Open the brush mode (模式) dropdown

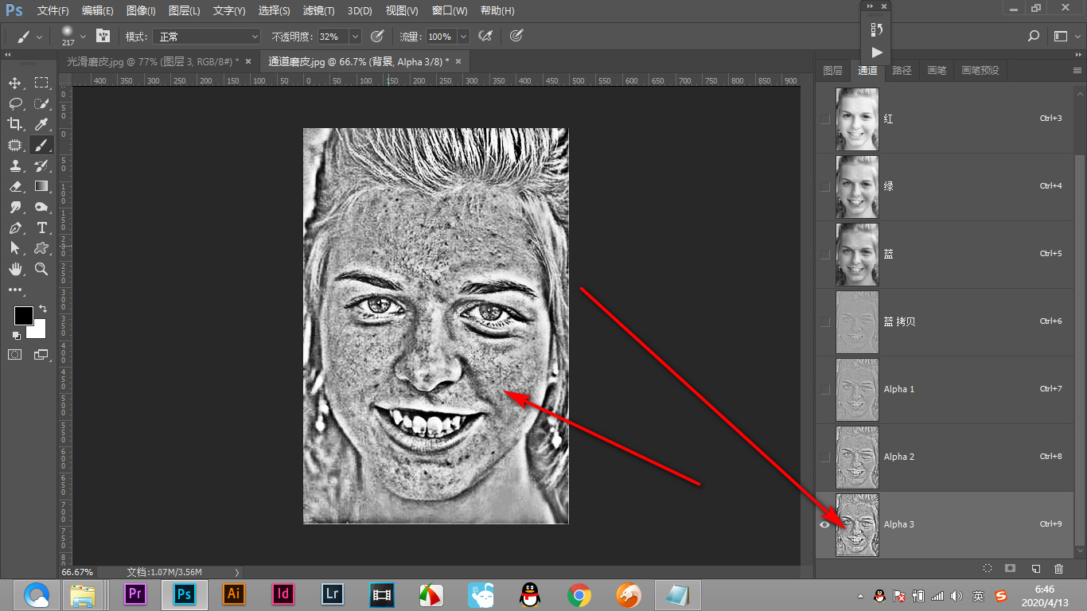[208, 37]
